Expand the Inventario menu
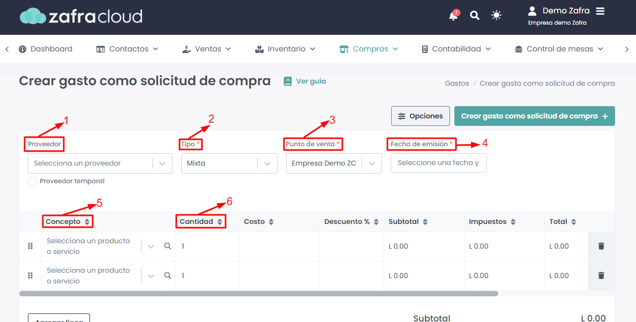Viewport: 636px width, 322px height. (x=285, y=49)
